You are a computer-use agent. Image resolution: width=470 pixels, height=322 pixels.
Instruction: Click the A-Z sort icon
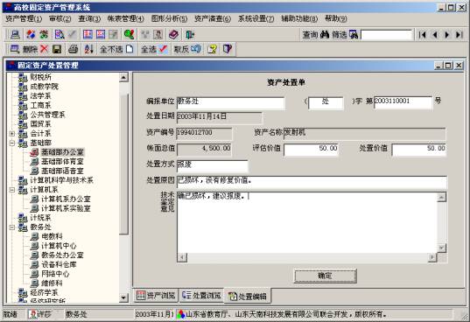(88, 49)
